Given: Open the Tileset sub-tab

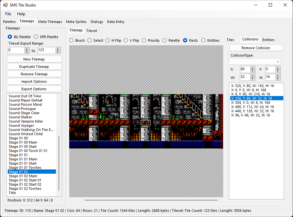Looking at the screenshot, I should point(92,31).
